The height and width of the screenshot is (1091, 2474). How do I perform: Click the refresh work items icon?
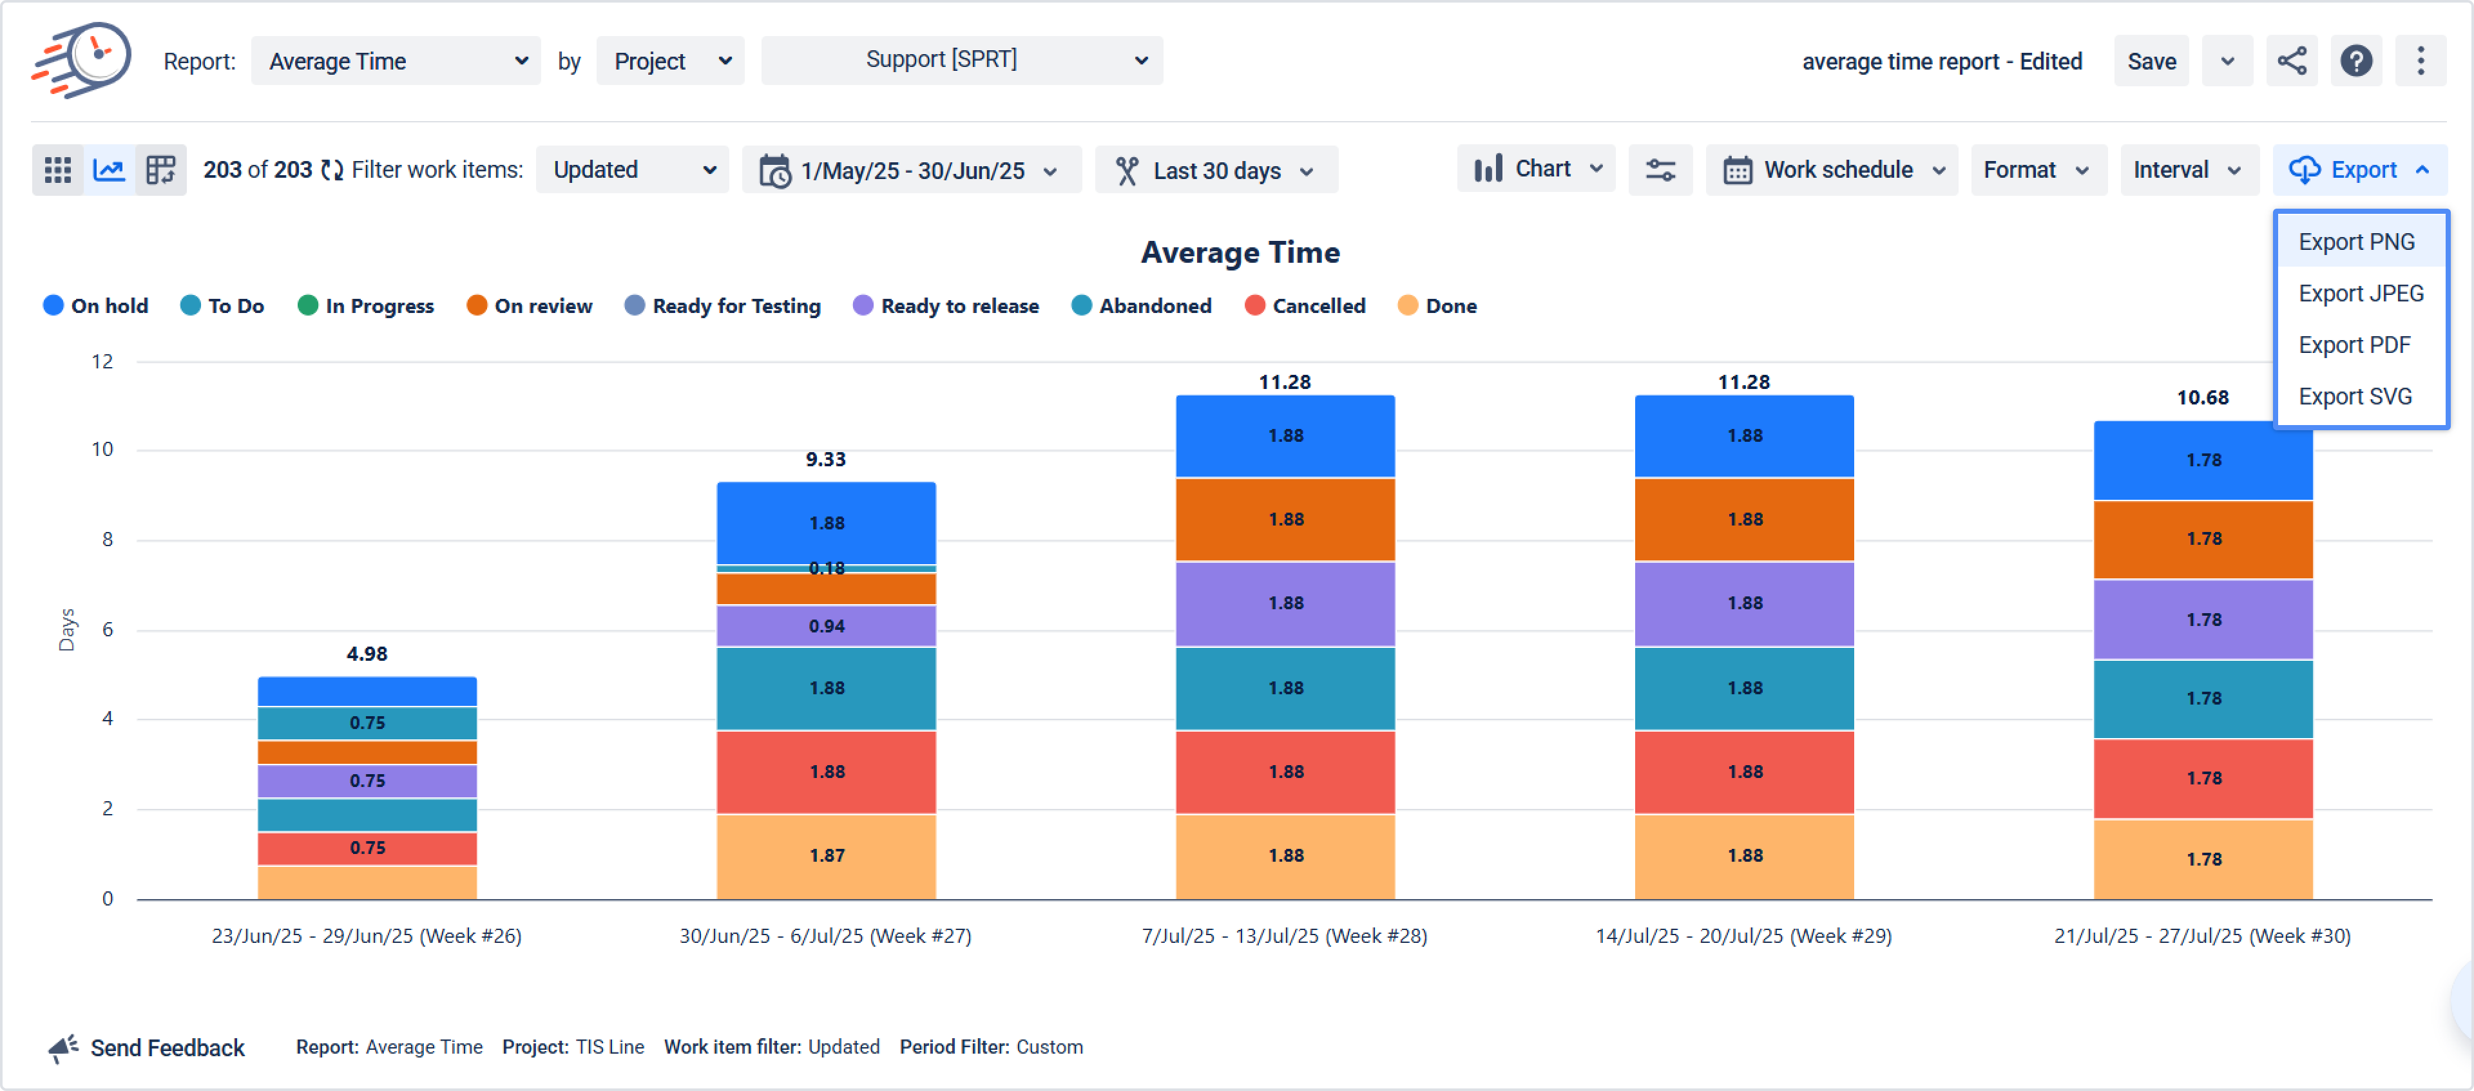[332, 170]
